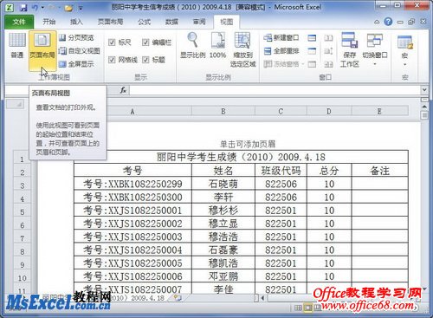The height and width of the screenshot is (318, 433).
Task: Save Workspace (保存工作区)
Action: pyautogui.click(x=349, y=49)
